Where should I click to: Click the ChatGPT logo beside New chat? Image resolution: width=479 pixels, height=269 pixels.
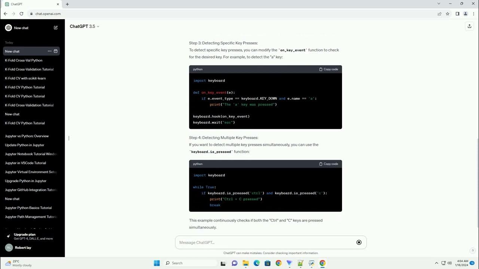click(x=8, y=28)
